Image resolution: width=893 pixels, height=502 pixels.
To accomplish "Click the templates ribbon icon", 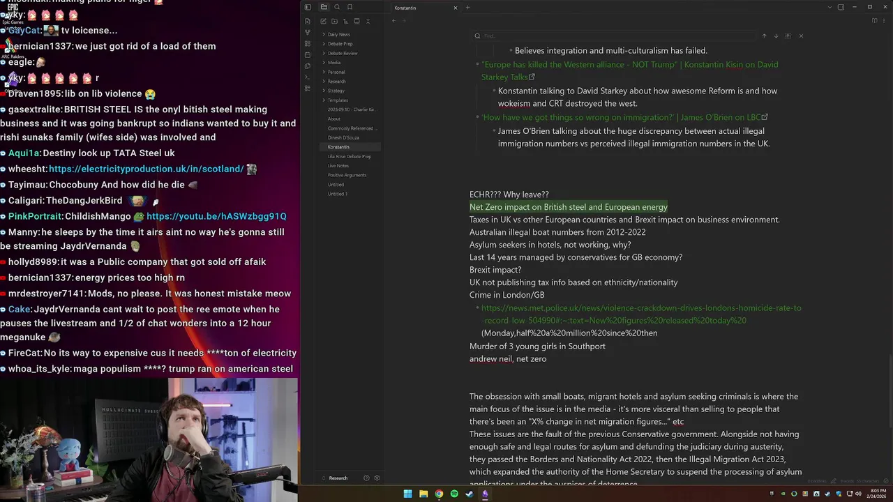I will 308,66.
